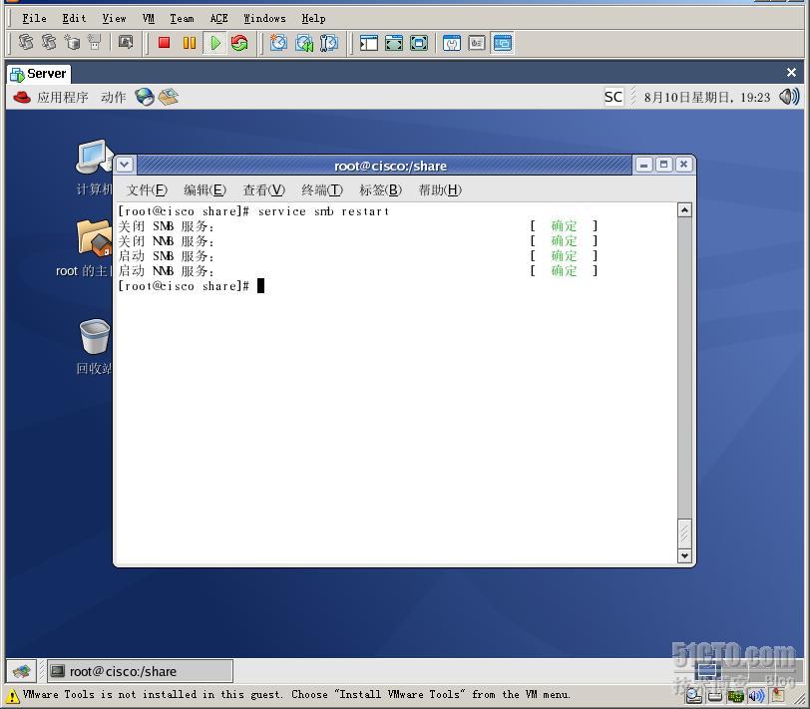The width and height of the screenshot is (810, 709).
Task: Launch the web browser from GNOME panel
Action: (145, 97)
